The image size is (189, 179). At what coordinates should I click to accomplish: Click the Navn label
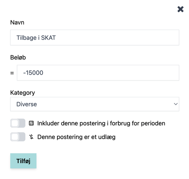[17, 22]
